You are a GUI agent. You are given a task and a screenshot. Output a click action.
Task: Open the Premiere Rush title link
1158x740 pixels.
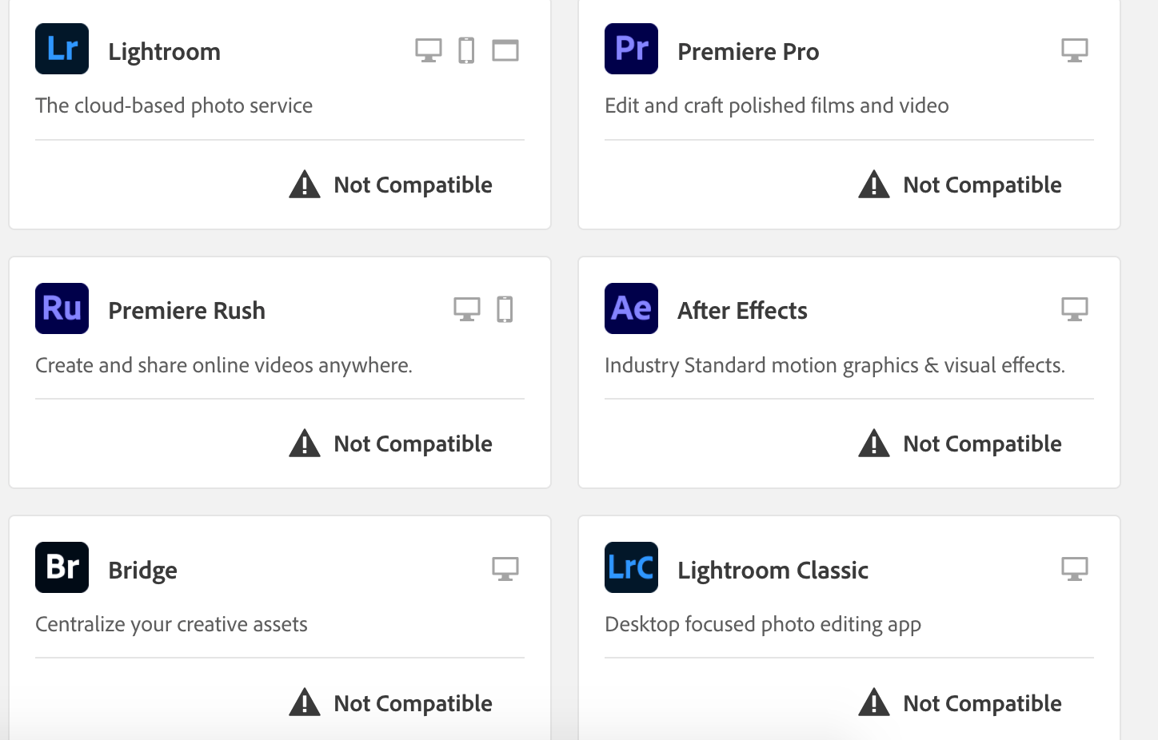pyautogui.click(x=186, y=310)
